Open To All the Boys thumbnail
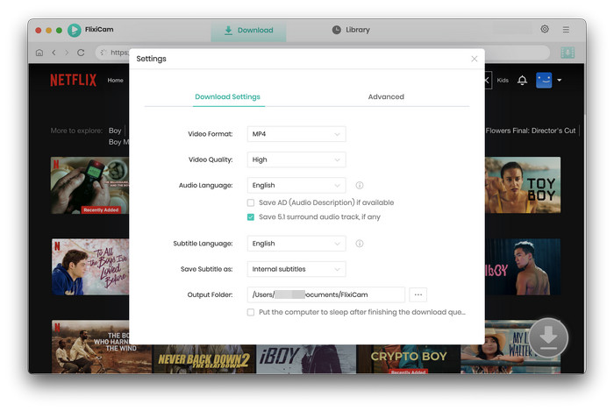 tap(90, 266)
